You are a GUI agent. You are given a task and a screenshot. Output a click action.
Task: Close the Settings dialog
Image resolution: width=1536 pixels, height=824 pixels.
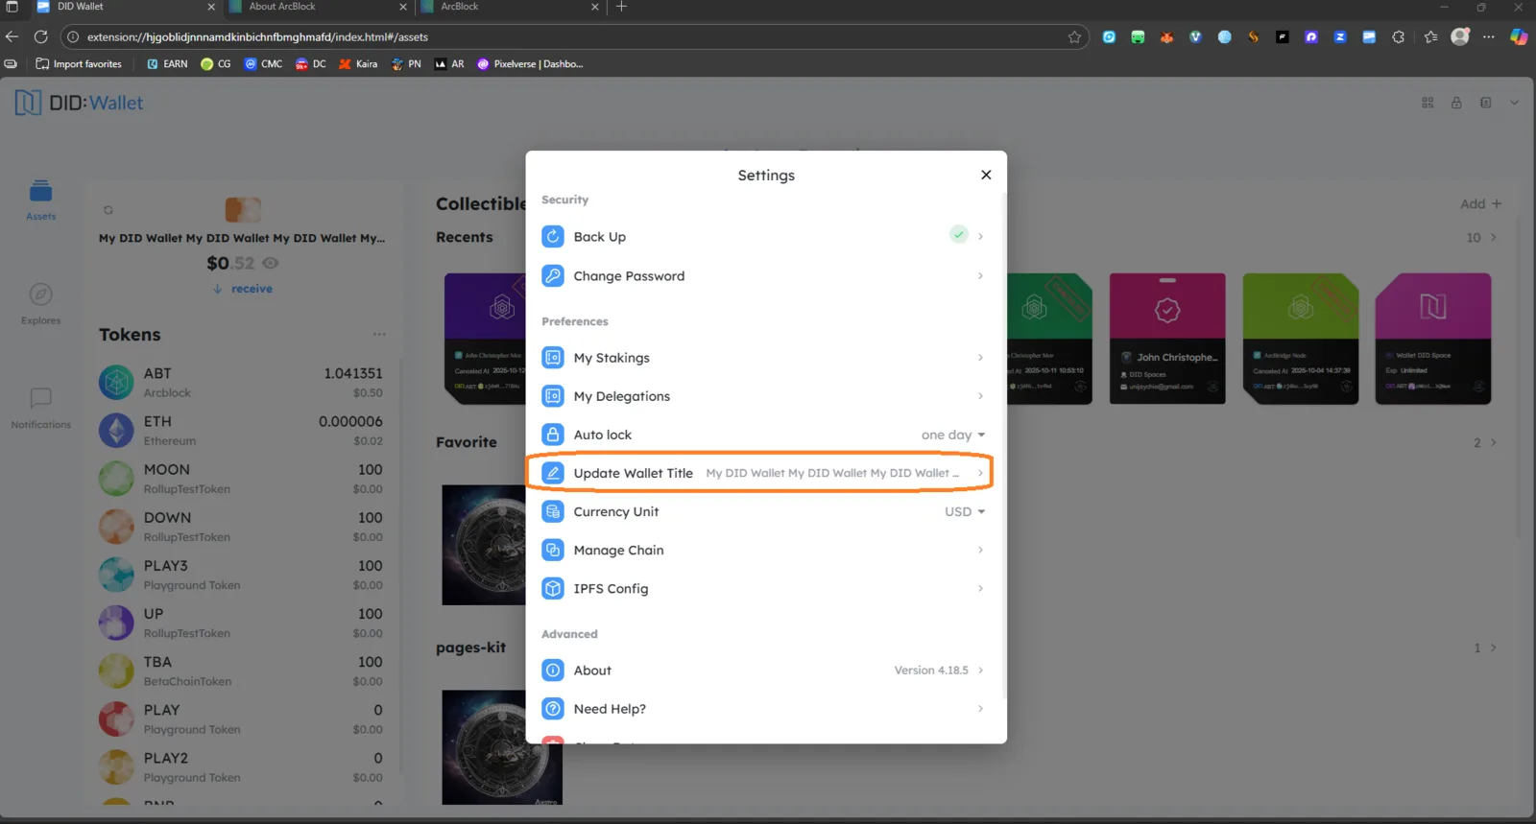[x=986, y=175]
